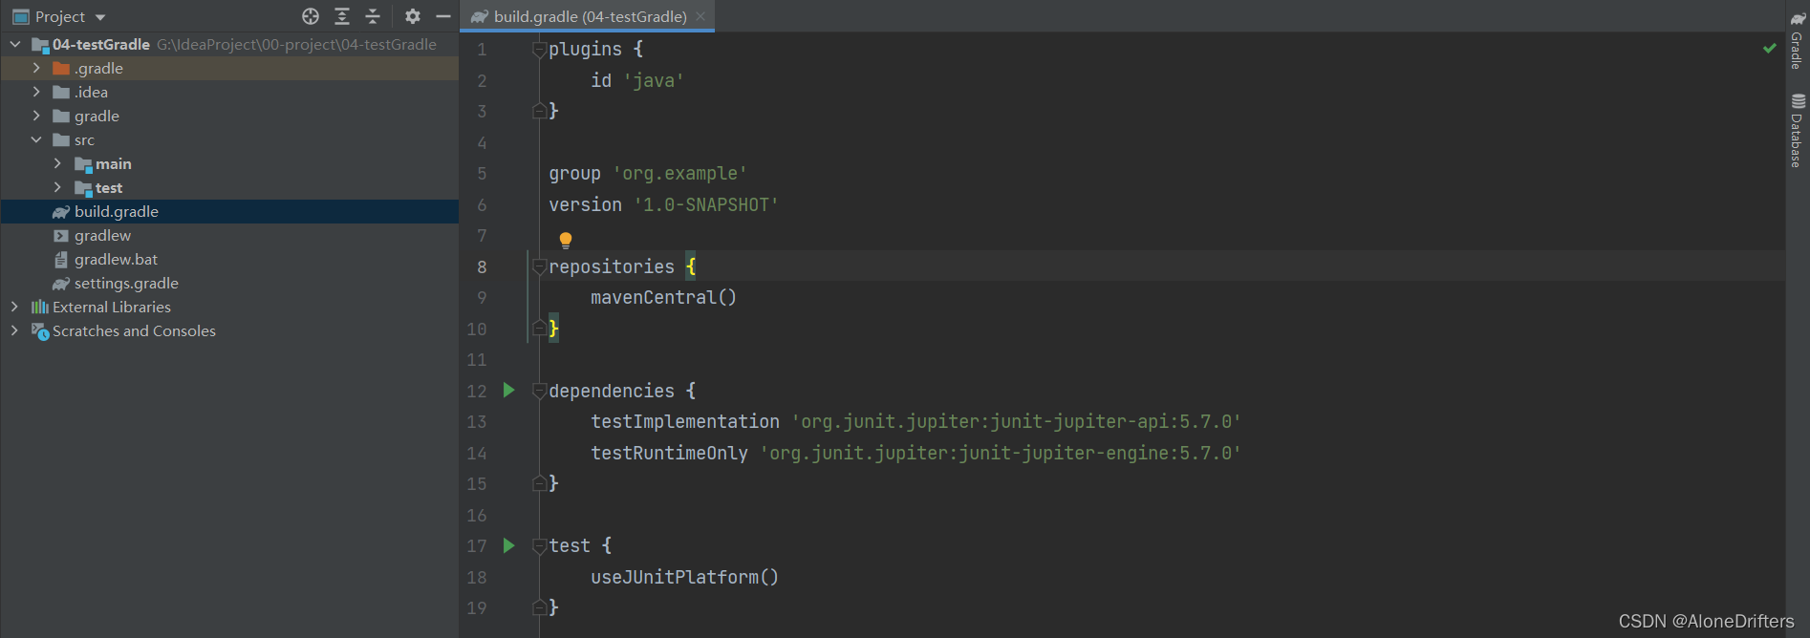
Task: Select the .gradle folder row
Action: click(x=229, y=68)
